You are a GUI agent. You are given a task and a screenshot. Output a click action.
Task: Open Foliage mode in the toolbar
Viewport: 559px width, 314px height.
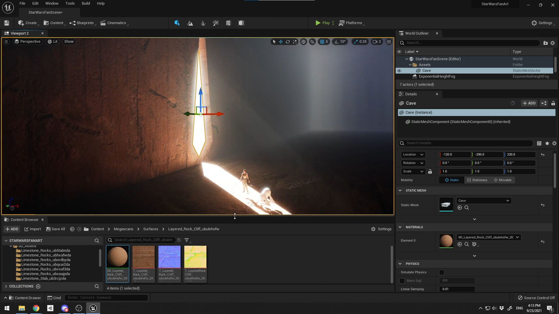point(203,23)
